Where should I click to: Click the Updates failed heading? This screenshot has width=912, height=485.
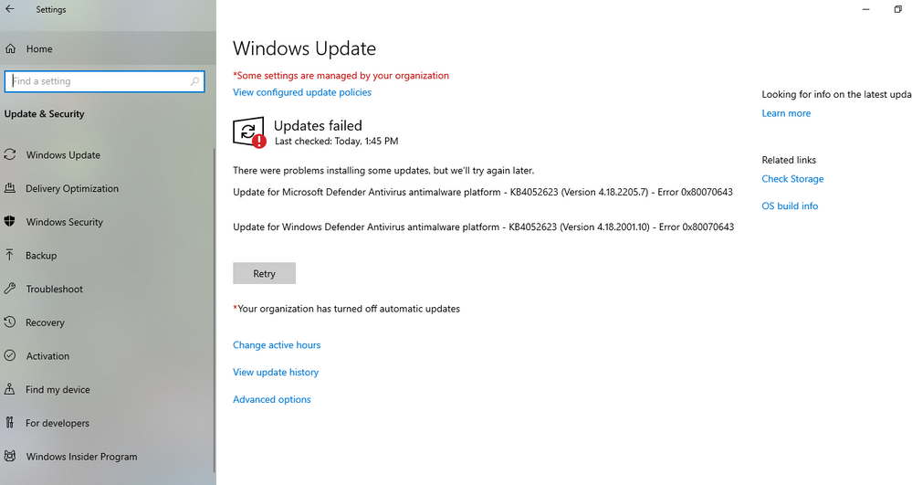coord(318,126)
